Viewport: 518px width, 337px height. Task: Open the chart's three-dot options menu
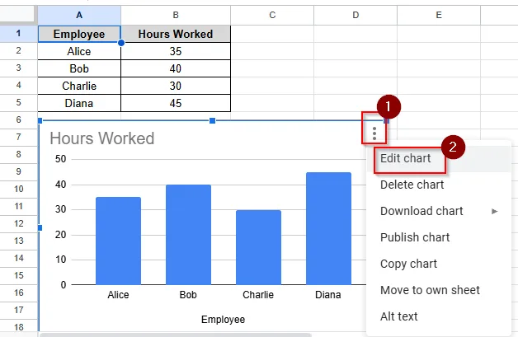tap(374, 133)
